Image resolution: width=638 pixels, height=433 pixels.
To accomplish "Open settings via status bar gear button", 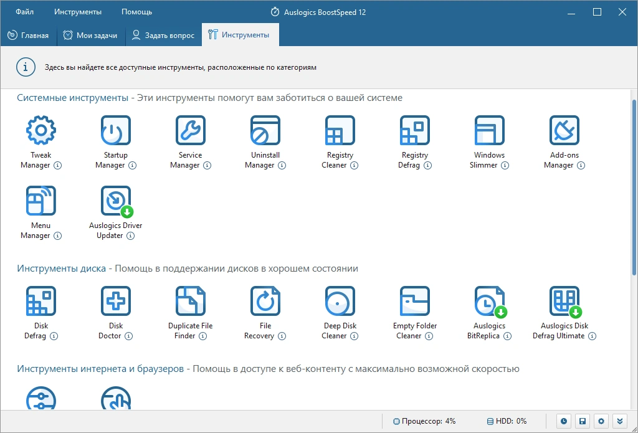I will tap(601, 421).
